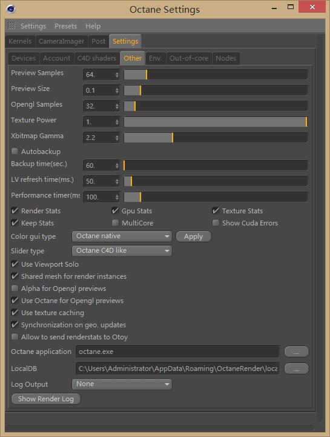Browse for the Octane application path

pos(296,352)
